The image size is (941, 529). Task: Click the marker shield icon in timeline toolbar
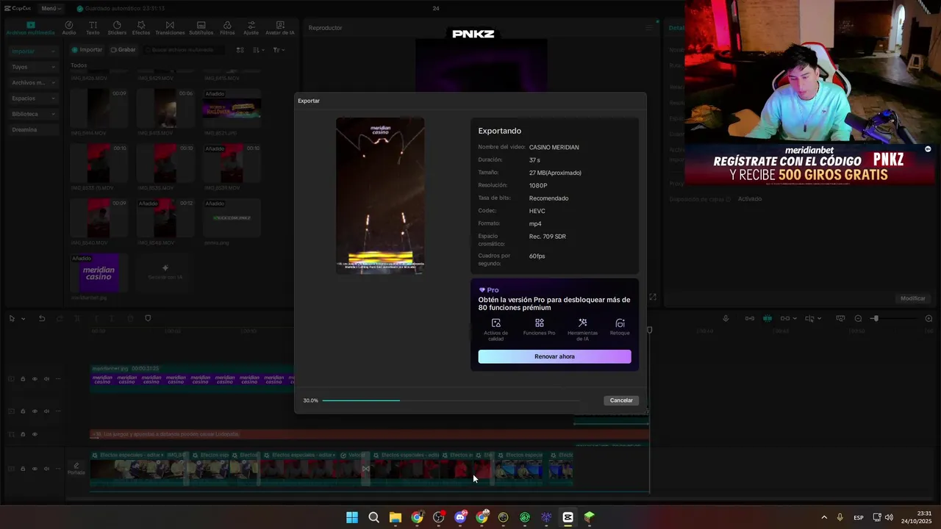[148, 319]
